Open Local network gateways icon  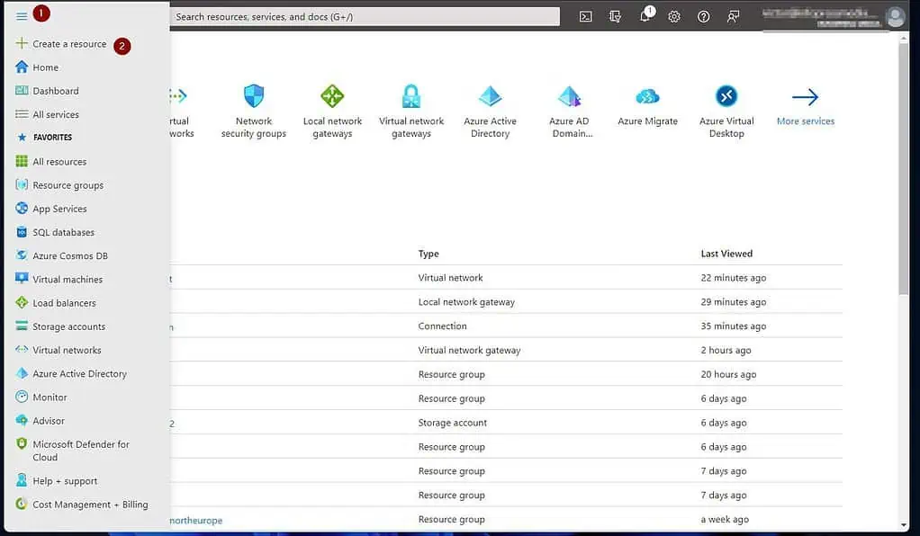click(332, 97)
